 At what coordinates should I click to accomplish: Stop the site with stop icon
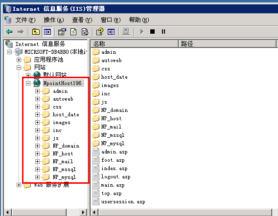(x=153, y=32)
